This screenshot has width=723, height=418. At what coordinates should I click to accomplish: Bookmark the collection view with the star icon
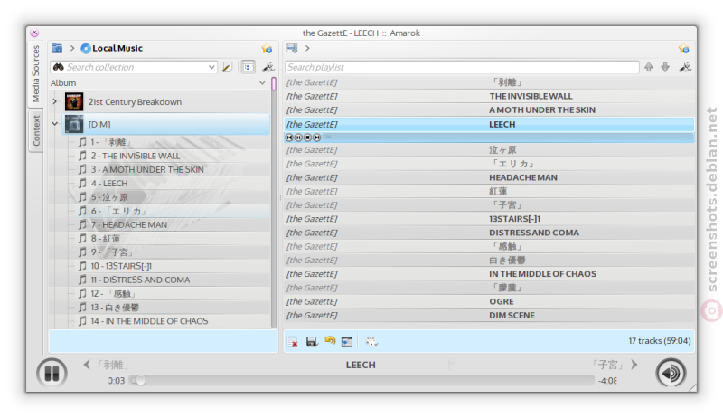pos(267,49)
